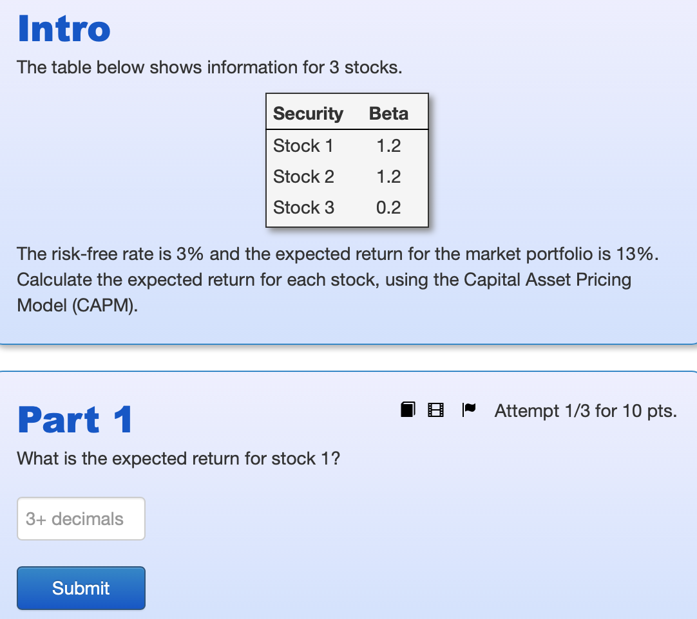Viewport: 697px width, 619px height.
Task: Select the Stock 1 table row
Action: (303, 145)
